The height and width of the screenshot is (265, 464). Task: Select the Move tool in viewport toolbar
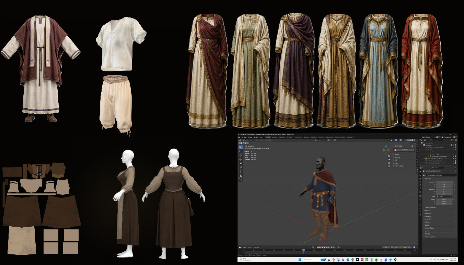pyautogui.click(x=241, y=155)
